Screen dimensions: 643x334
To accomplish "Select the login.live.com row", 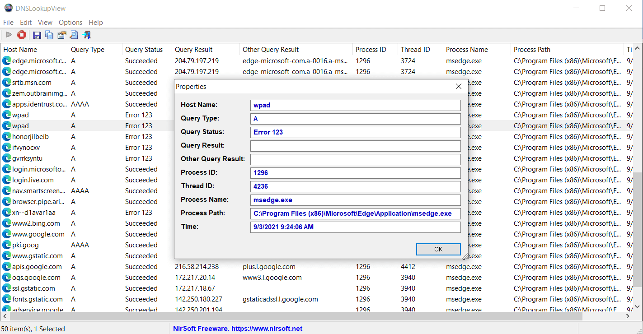I will tap(33, 180).
